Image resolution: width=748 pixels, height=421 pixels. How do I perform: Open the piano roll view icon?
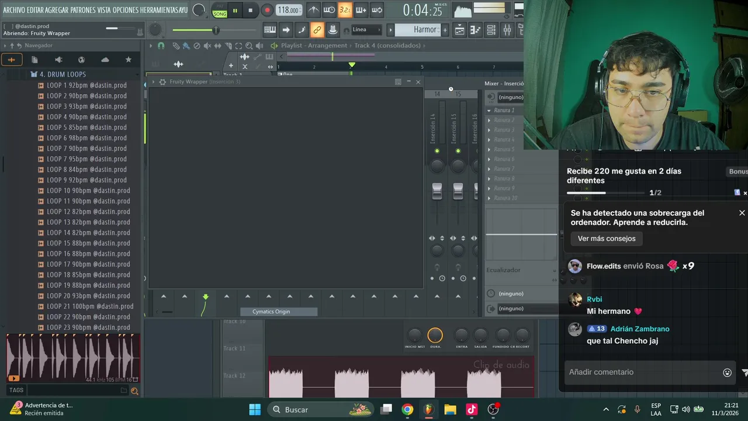tap(475, 29)
